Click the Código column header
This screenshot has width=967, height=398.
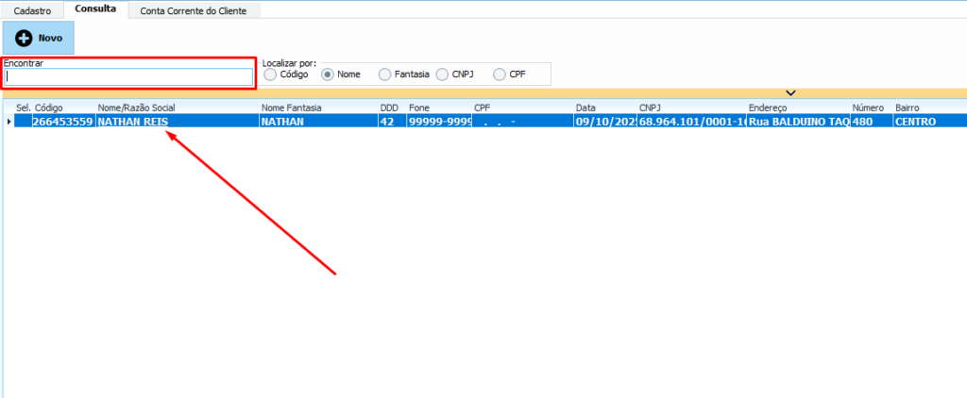tap(49, 108)
